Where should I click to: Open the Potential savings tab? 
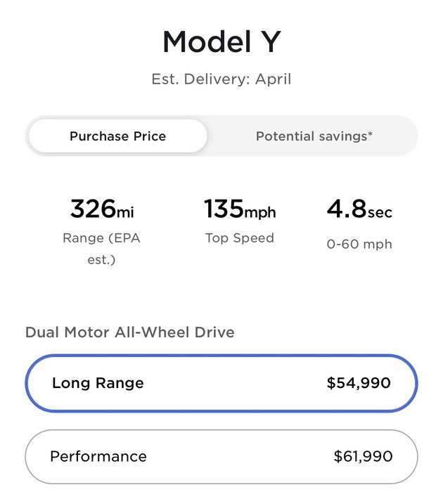tap(314, 136)
